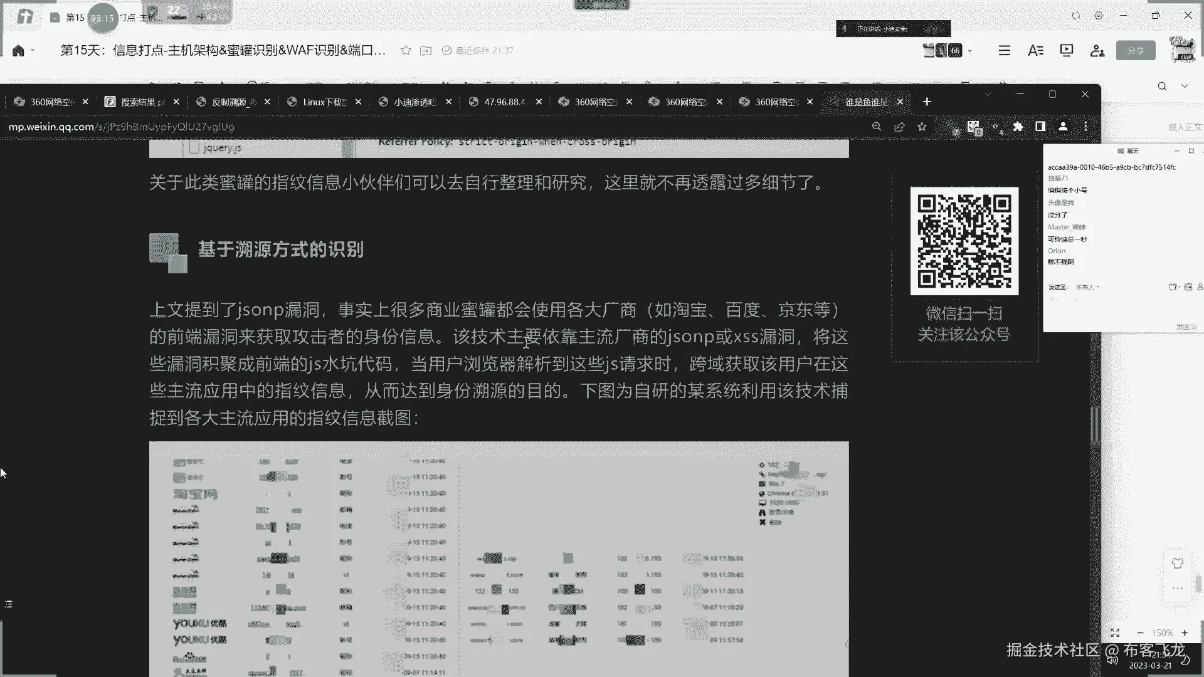Toggle the browser side panel icon
The image size is (1204, 677).
pyautogui.click(x=1040, y=127)
